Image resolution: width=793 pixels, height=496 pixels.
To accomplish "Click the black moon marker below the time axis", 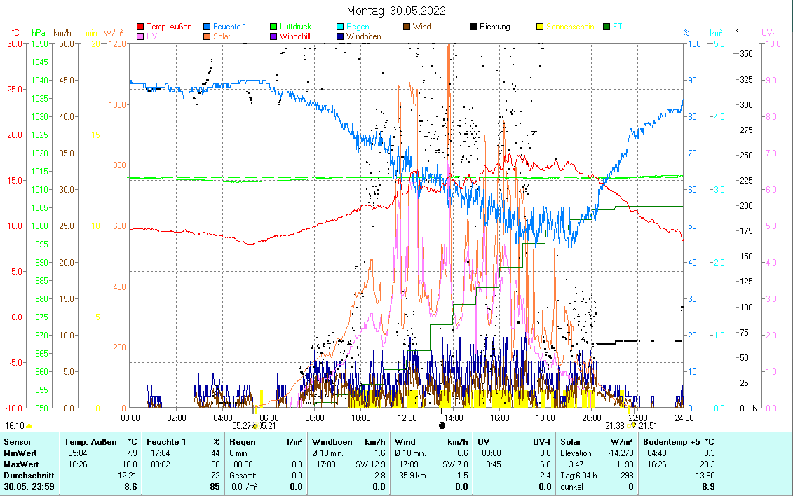I will pos(442,425).
